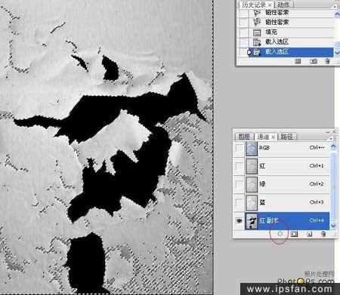Show the 红 channel via its visibility box

pos(239,166)
